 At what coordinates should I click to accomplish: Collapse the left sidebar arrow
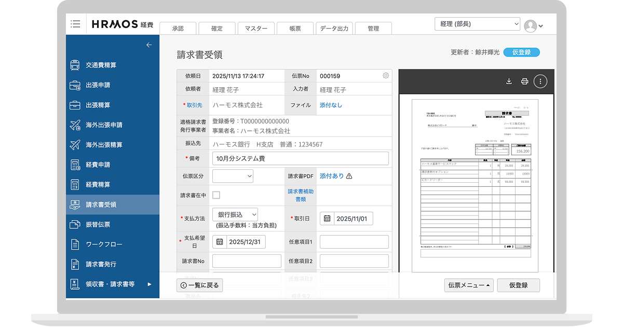coord(149,45)
